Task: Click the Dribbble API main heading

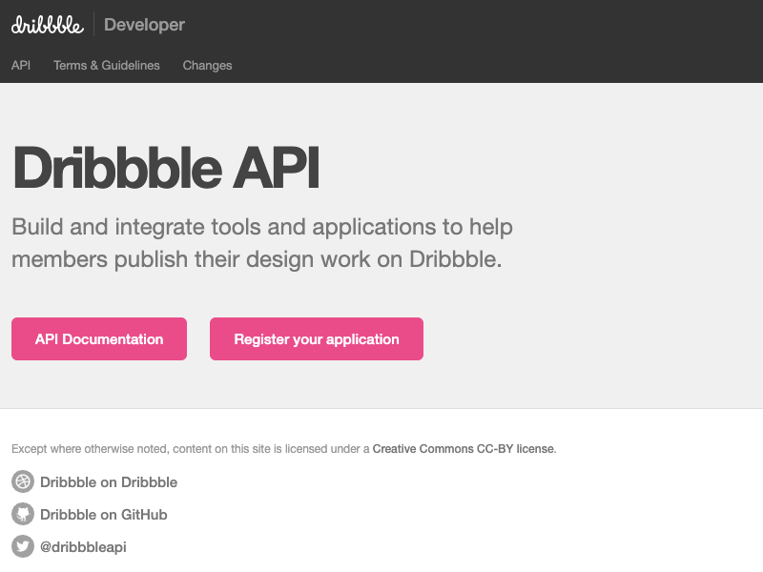Action: click(165, 168)
